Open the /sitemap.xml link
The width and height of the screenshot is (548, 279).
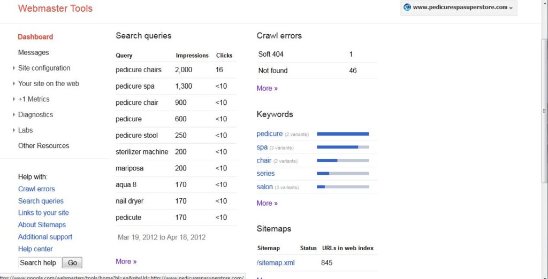pyautogui.click(x=276, y=263)
